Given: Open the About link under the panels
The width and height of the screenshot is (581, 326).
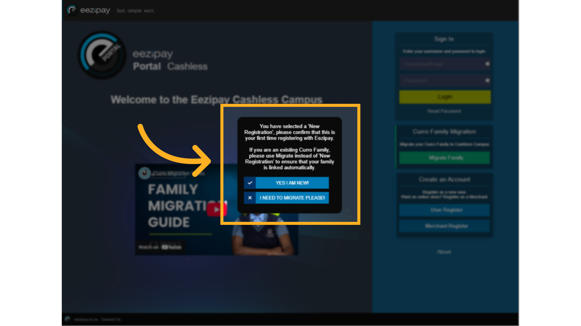Looking at the screenshot, I should (444, 252).
